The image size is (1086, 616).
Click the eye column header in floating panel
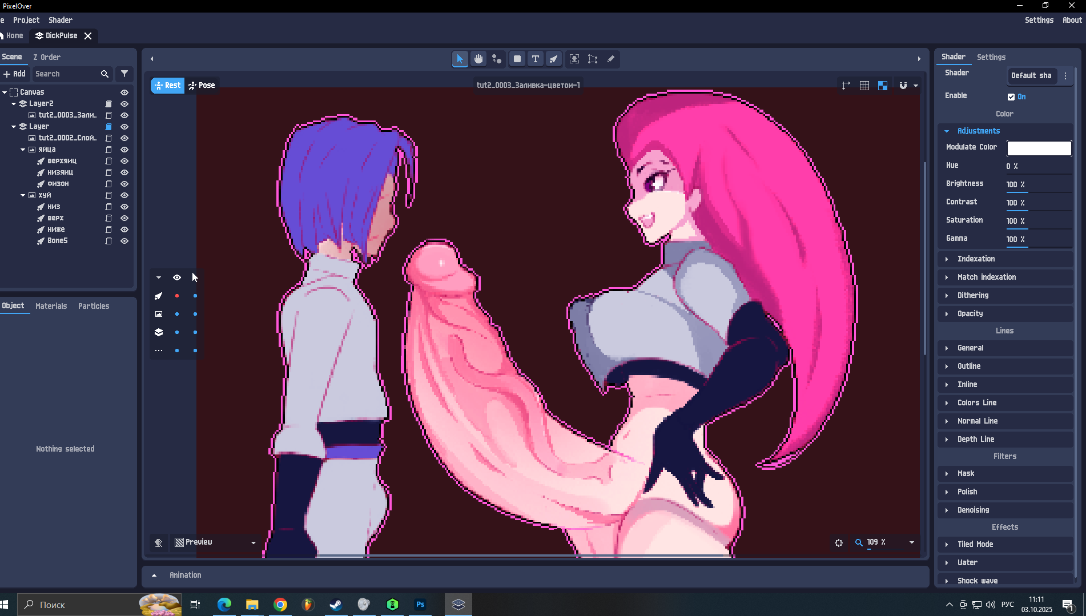(x=177, y=277)
